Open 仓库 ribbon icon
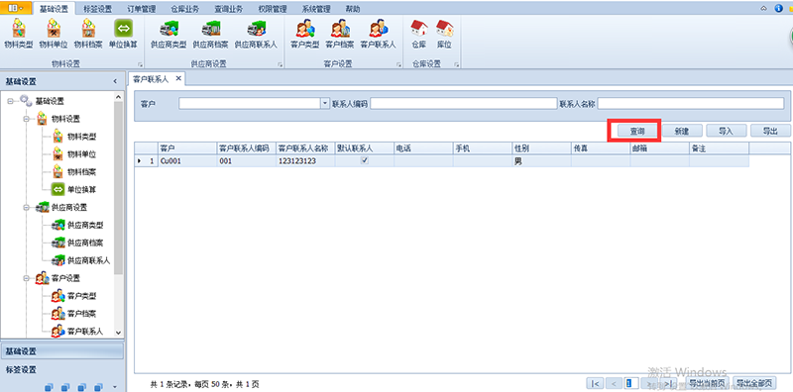793x392 pixels. point(418,35)
